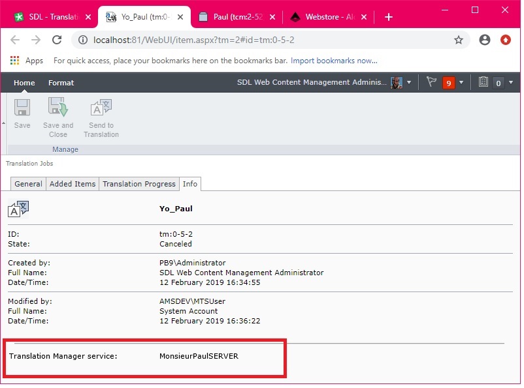The height and width of the screenshot is (388, 524).
Task: Click the MonsieurPaulSERVER service value
Action: point(199,356)
